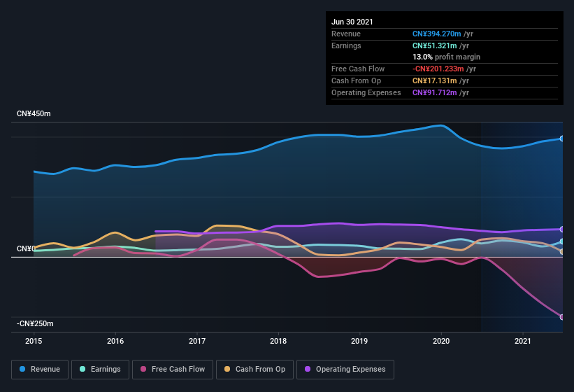This screenshot has width=574, height=392.
Task: Select the Free Cash Flow endpoint marker
Action: point(562,317)
